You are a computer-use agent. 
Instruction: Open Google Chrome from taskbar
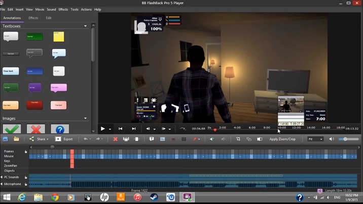tap(55, 197)
